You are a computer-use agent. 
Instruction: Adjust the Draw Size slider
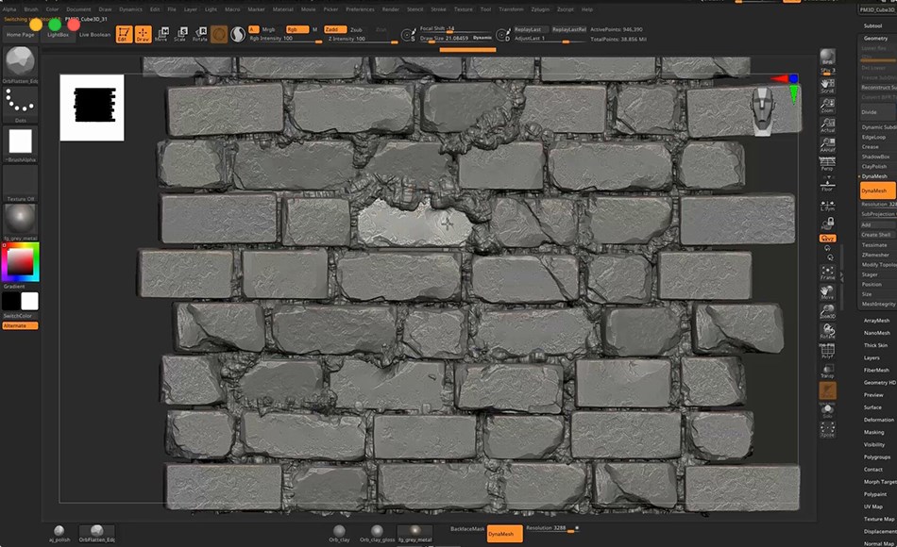tap(451, 39)
